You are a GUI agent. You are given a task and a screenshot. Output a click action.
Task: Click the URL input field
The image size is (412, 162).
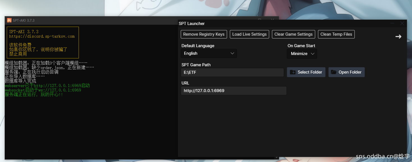[x=234, y=91]
